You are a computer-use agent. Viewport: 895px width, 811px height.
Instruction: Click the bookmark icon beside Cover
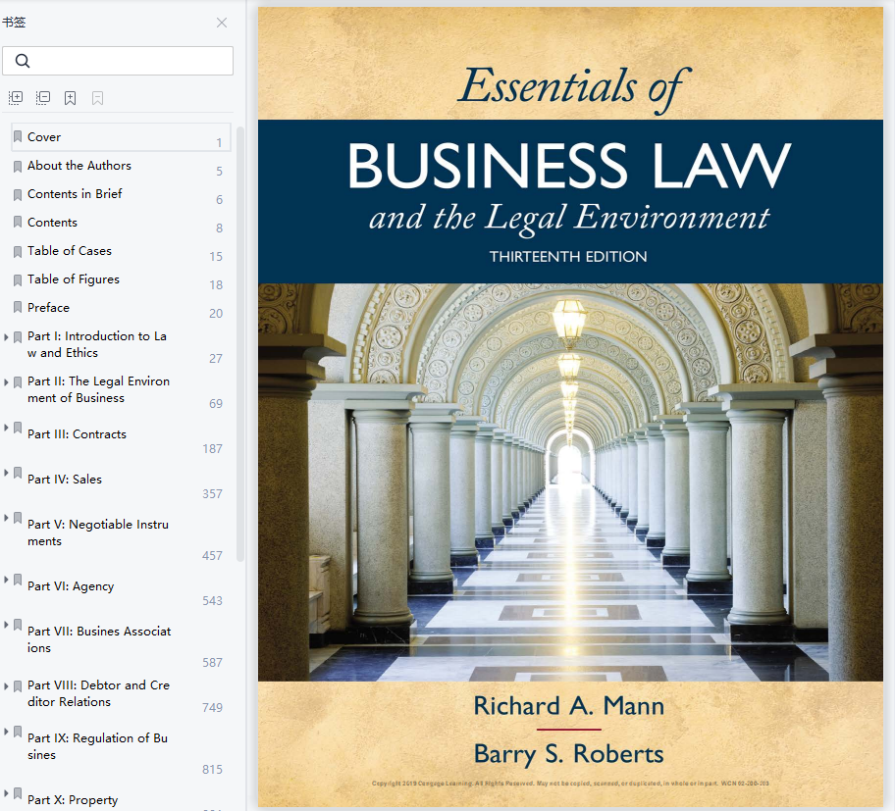[18, 137]
